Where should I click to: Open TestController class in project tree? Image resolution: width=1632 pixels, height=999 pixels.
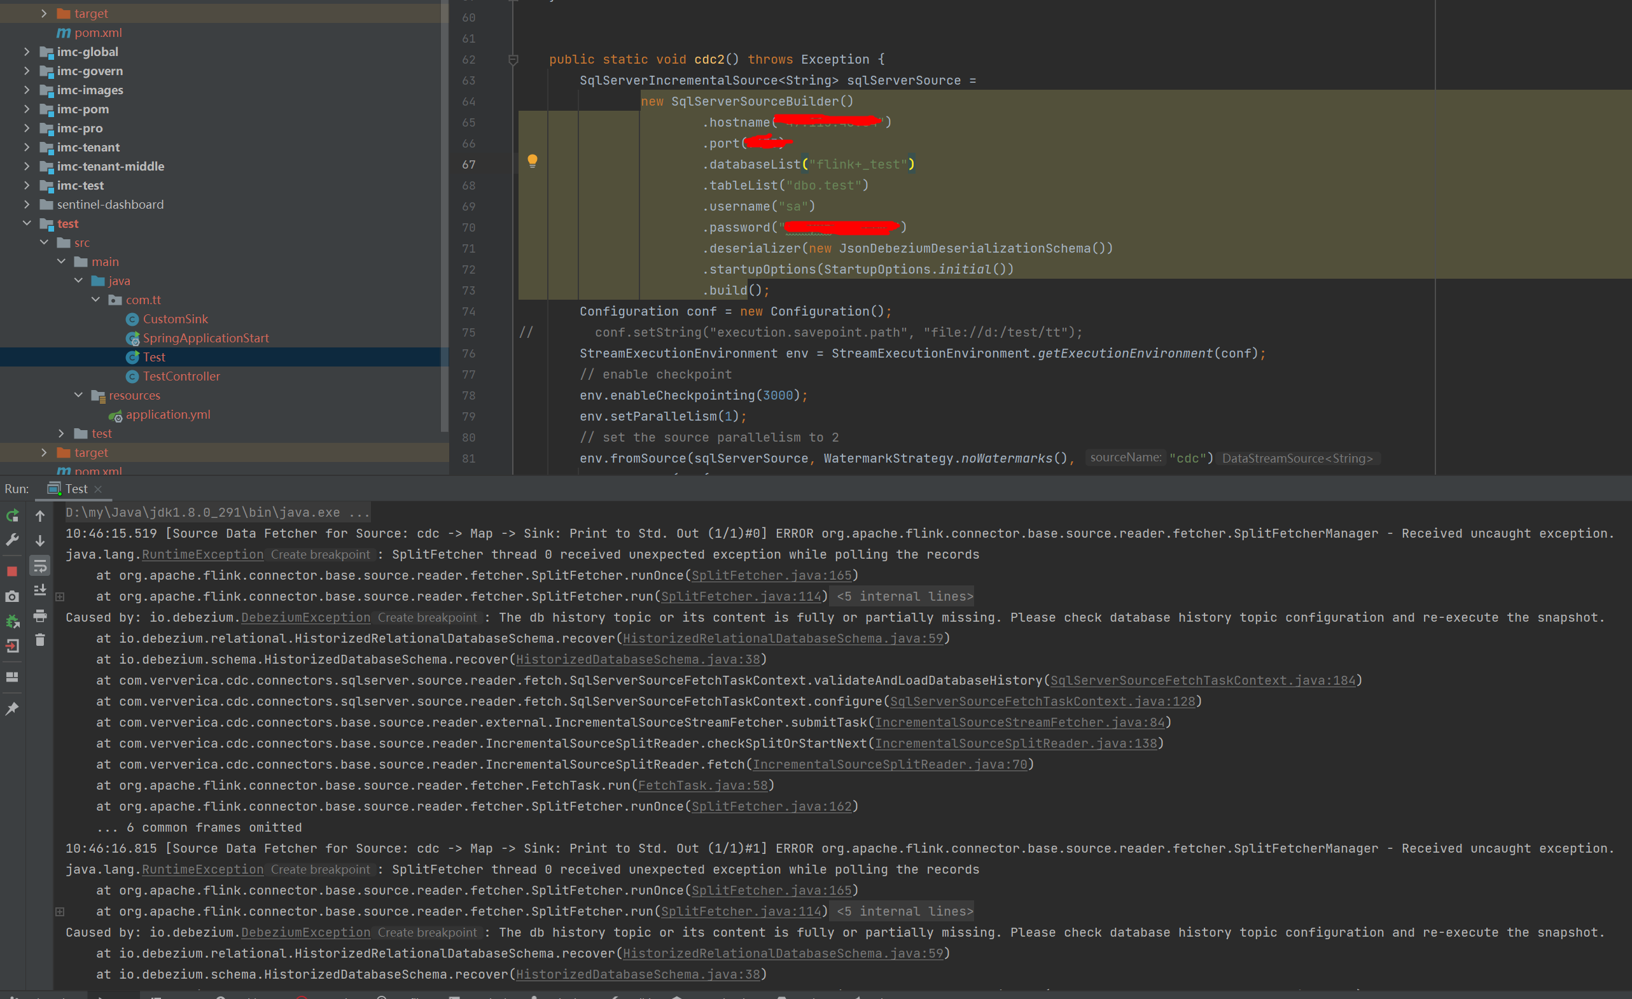181,376
